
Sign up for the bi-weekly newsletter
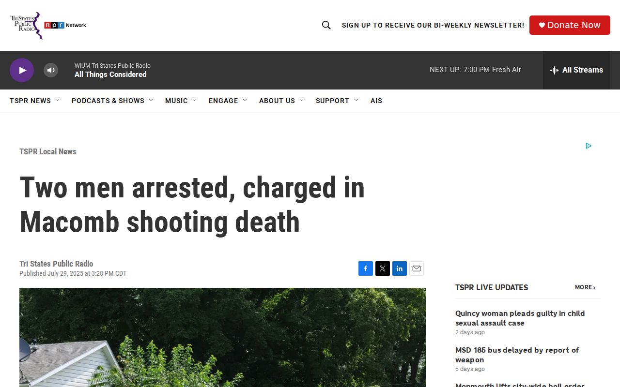433,25
